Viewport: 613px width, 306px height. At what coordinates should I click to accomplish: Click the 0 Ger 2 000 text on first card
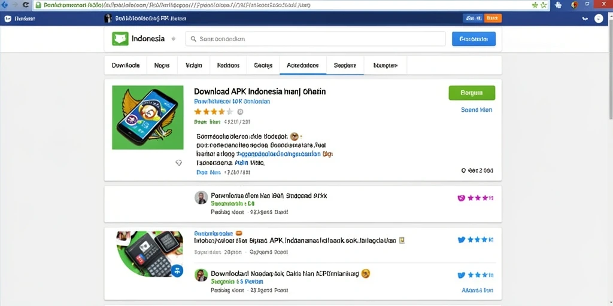click(477, 170)
